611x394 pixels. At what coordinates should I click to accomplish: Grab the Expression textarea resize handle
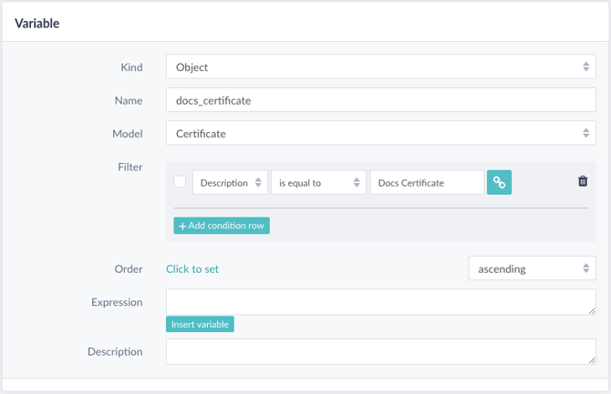(592, 311)
